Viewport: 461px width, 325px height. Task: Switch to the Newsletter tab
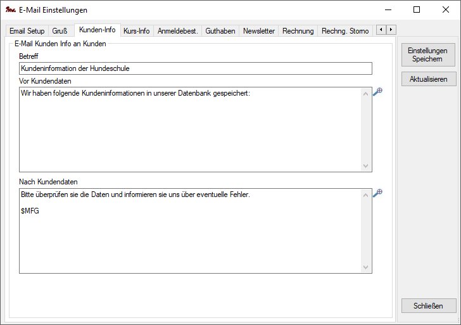pos(259,30)
